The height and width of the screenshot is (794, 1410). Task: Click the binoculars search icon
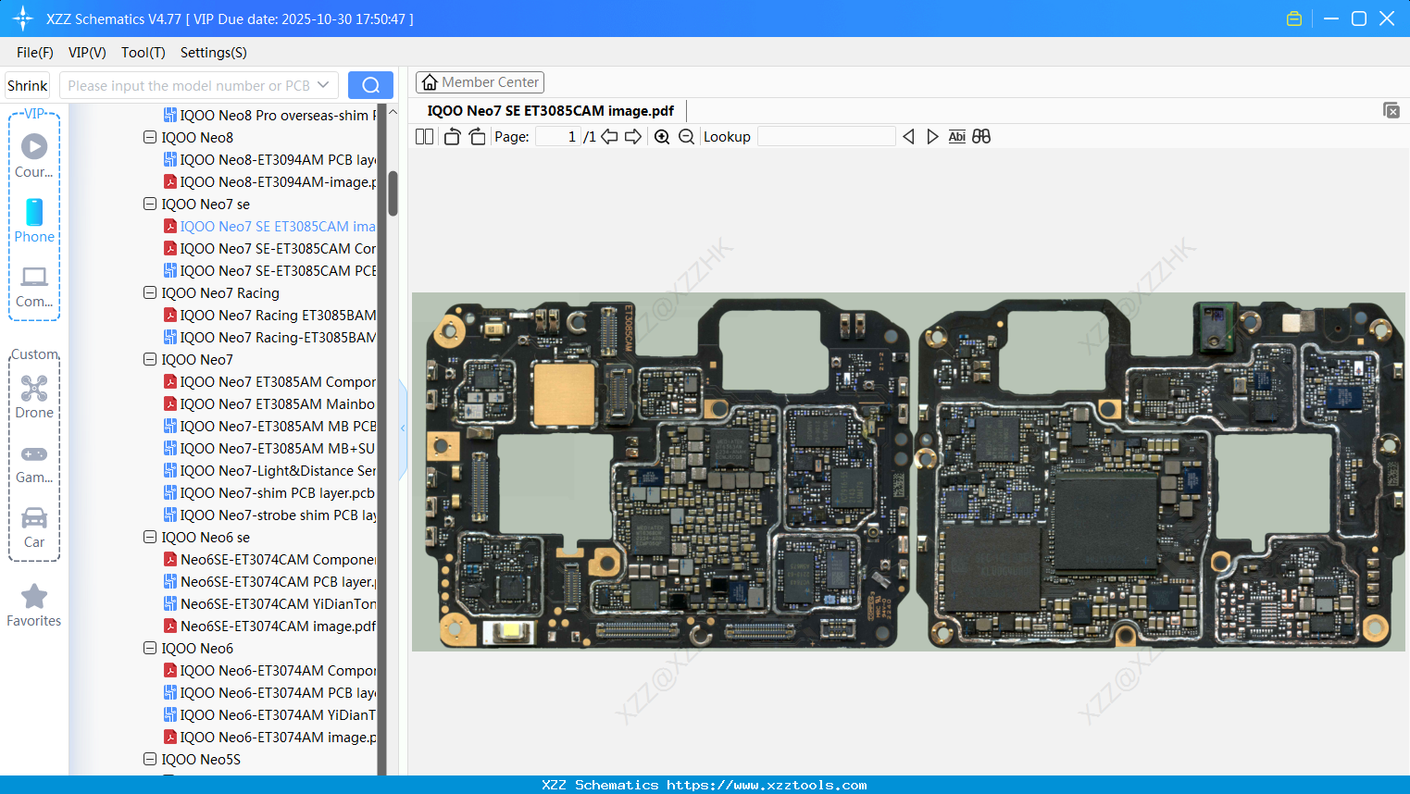click(981, 137)
